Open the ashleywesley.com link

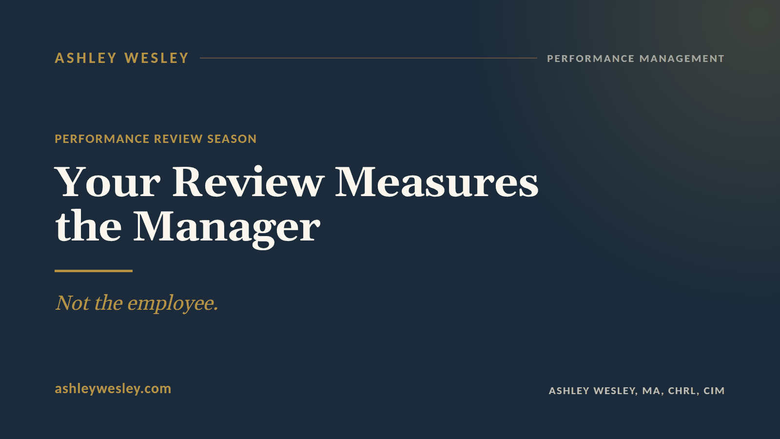pyautogui.click(x=113, y=389)
